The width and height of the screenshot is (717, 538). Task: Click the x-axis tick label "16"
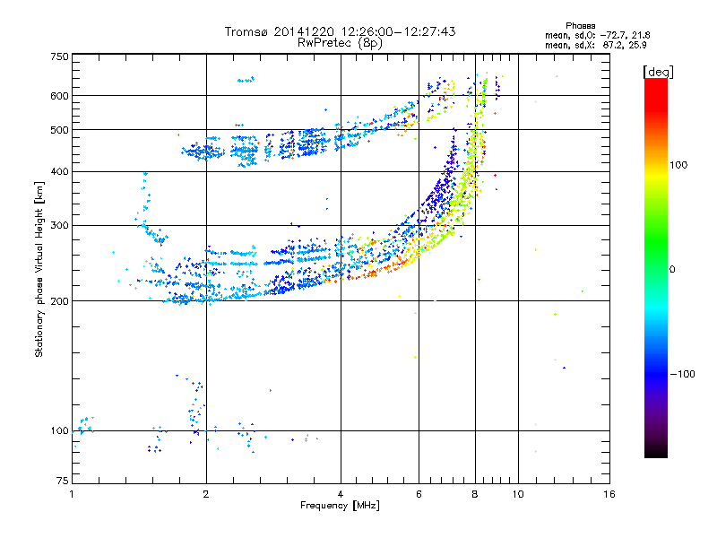[x=609, y=494]
